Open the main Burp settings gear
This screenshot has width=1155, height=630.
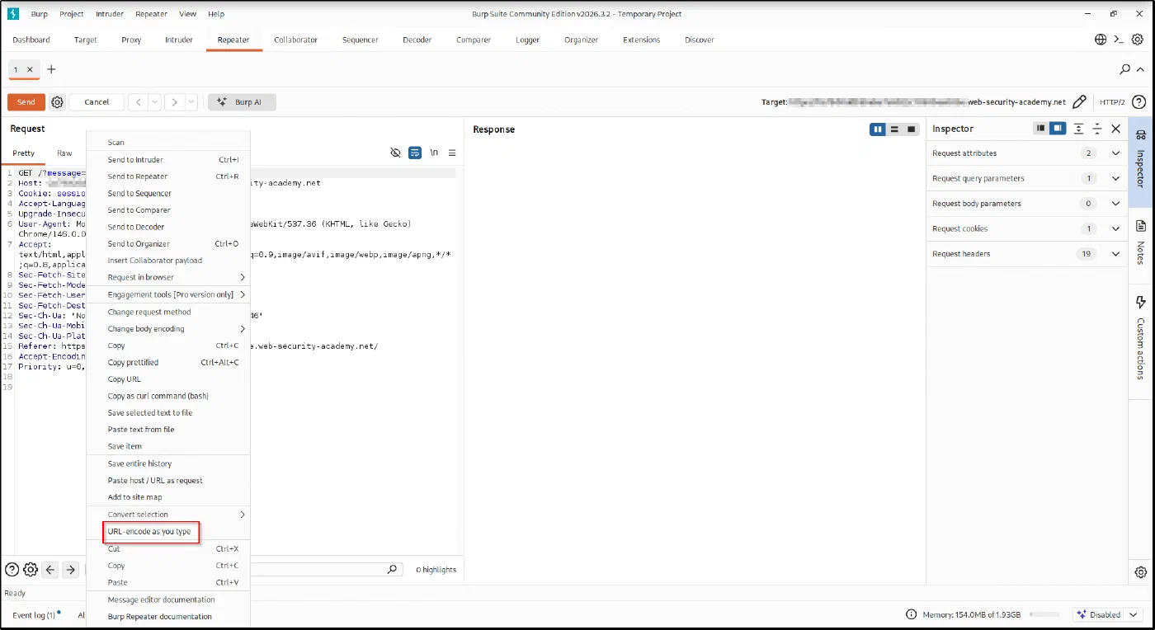pyautogui.click(x=1138, y=40)
